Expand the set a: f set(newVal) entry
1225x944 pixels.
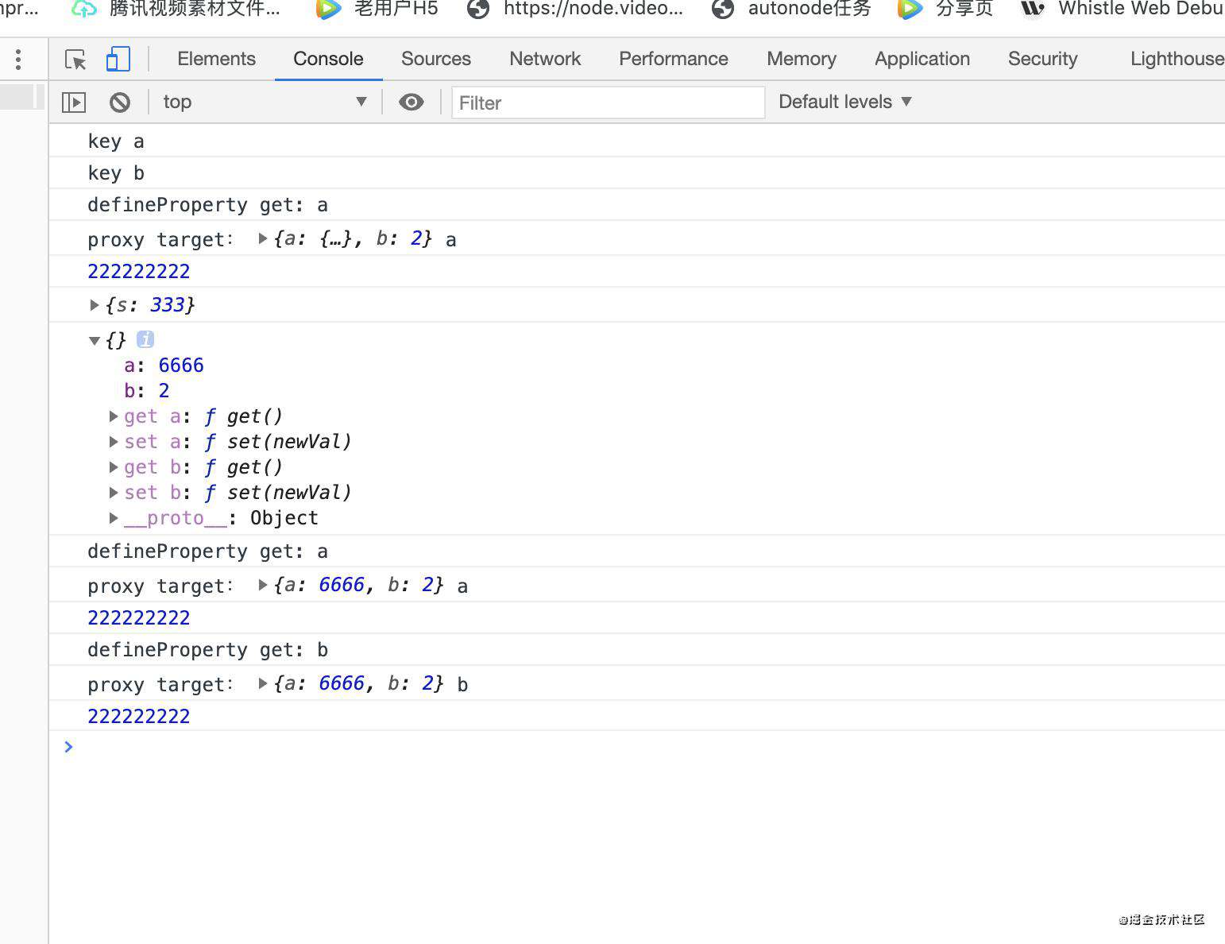tap(114, 442)
